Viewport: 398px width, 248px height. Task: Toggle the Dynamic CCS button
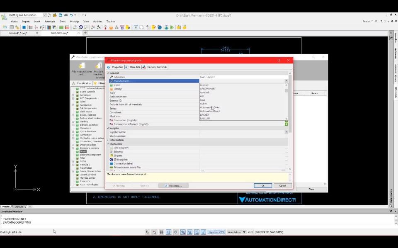click(x=216, y=232)
